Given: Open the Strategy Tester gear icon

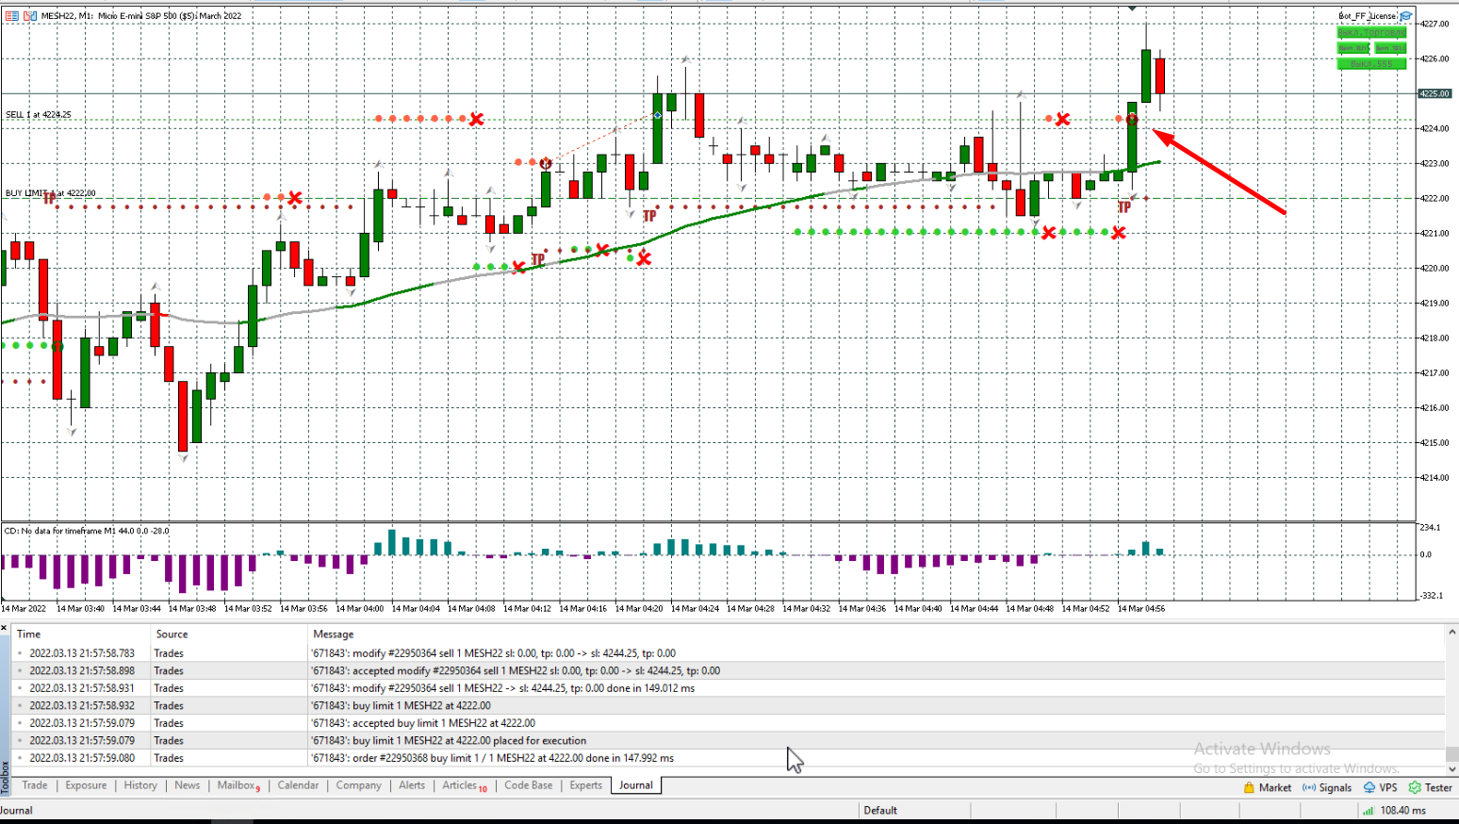Looking at the screenshot, I should [1415, 787].
